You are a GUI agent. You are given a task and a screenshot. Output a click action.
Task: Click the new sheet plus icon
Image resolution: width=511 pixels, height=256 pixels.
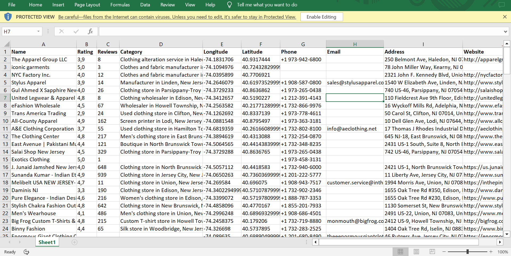(x=75, y=242)
